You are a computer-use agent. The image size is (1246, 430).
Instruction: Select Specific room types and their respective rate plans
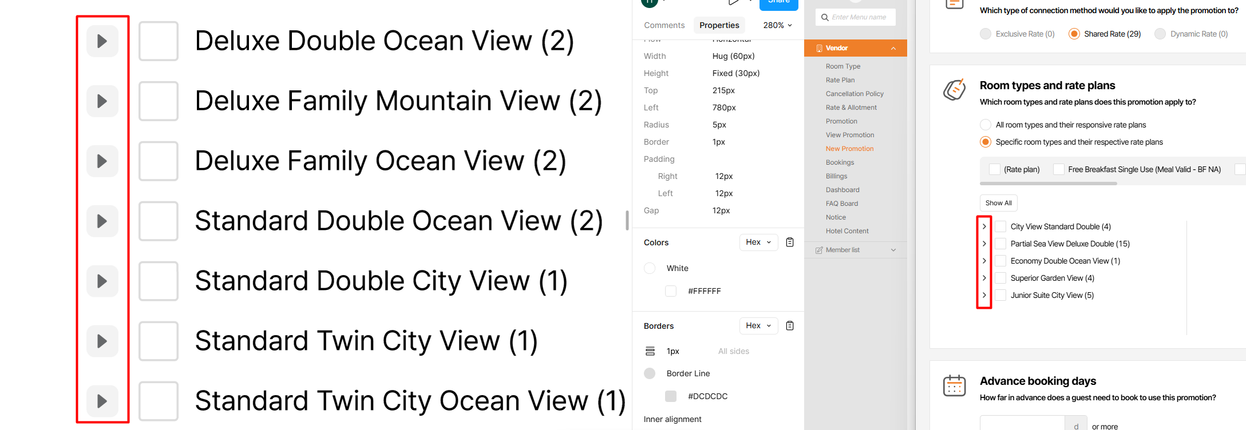(986, 142)
